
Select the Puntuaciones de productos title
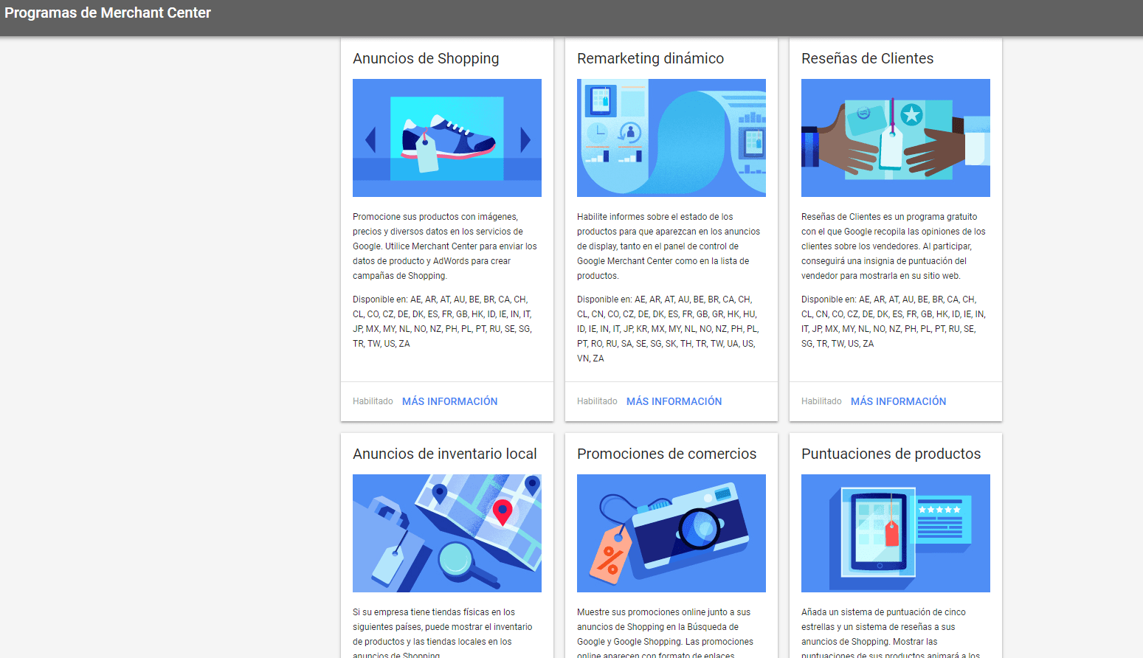point(891,454)
